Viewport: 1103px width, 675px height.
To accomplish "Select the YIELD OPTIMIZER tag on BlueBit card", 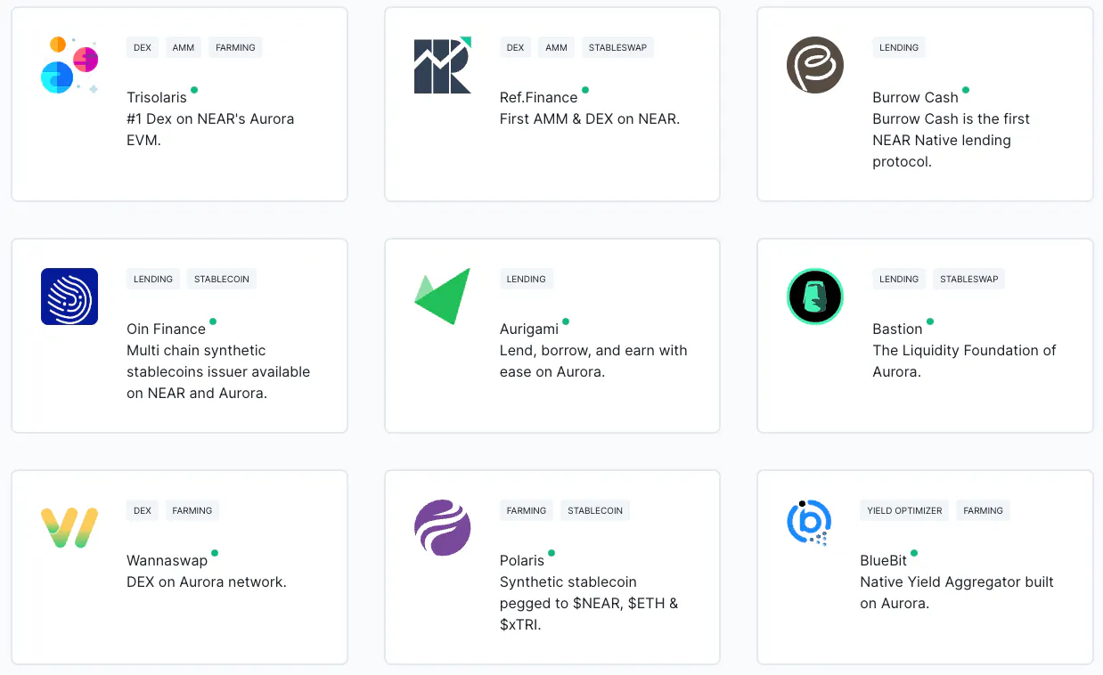I will (x=904, y=510).
